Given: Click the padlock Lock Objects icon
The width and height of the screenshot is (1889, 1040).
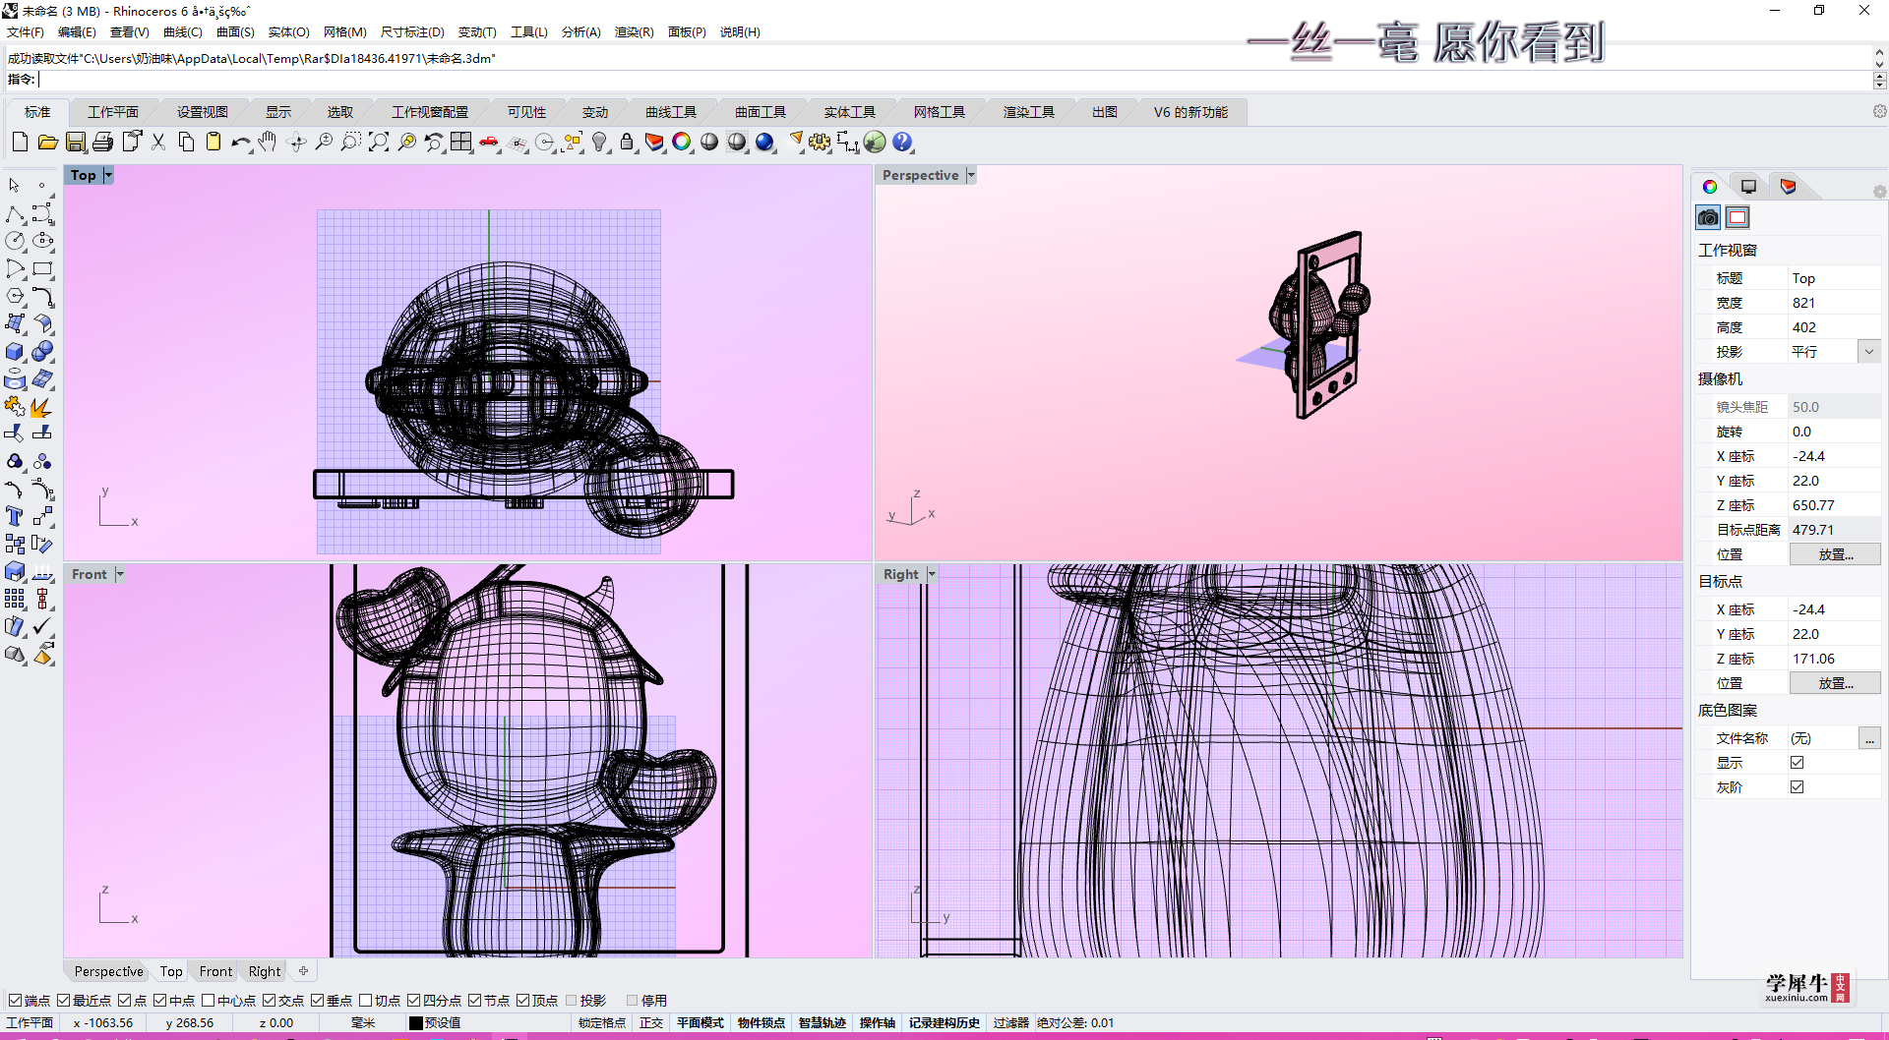Looking at the screenshot, I should pos(627,143).
